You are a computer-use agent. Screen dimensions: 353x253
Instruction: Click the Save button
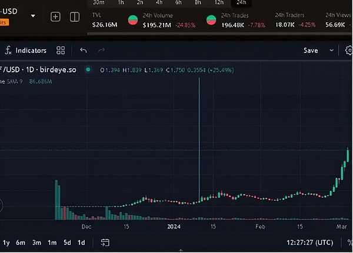(310, 51)
